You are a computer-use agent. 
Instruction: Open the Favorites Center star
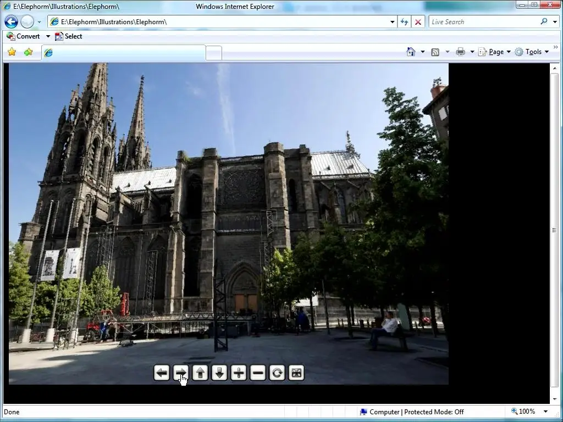click(12, 52)
